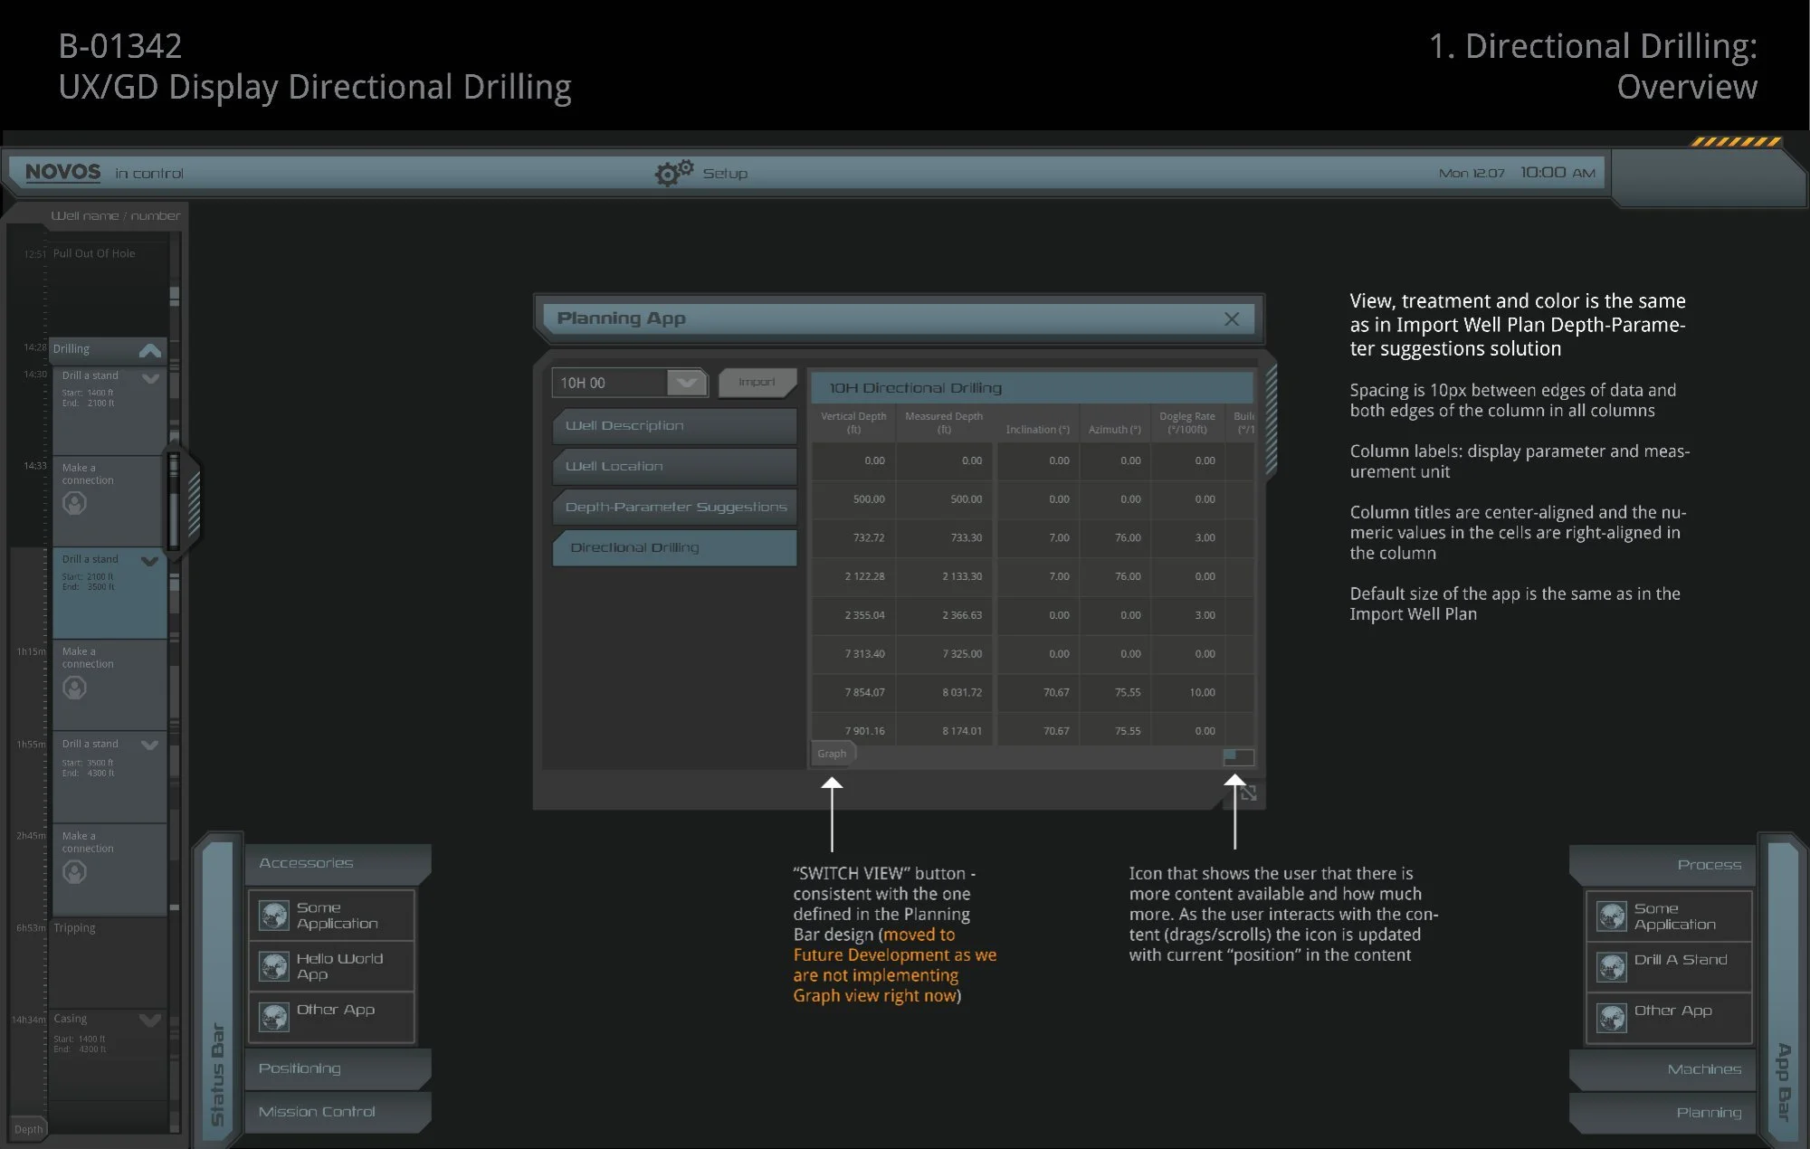
Task: Switch to Depth-Parameter Suggestions tab
Action: point(673,508)
